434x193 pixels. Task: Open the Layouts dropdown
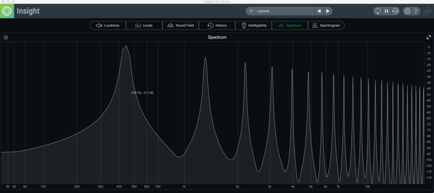pos(280,11)
